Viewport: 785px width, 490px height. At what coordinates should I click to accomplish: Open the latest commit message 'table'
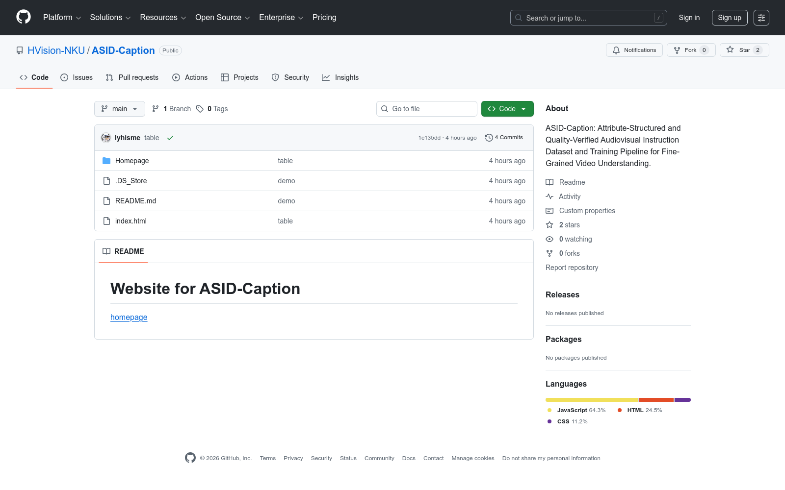152,138
